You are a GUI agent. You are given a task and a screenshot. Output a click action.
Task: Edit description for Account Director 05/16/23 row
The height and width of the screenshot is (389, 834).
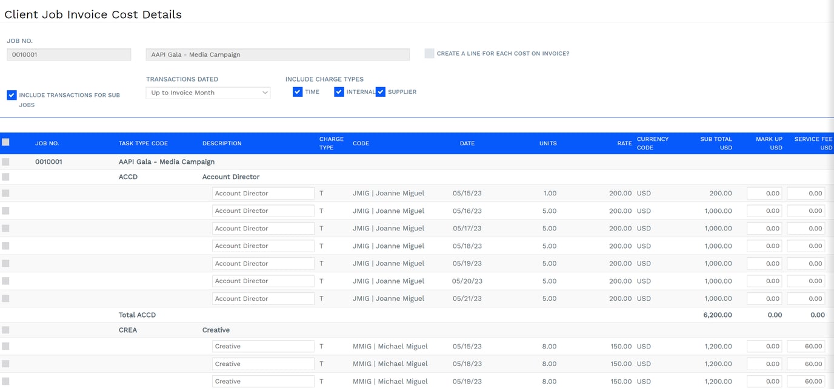point(263,211)
